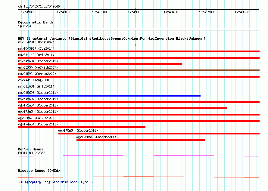Click the Disease Genes (OMIM) track heading
The width and height of the screenshot is (268, 191).
click(39, 171)
